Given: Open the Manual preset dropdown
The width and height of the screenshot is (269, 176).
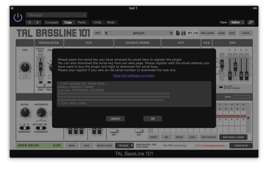Looking at the screenshot, I should pos(56,15).
